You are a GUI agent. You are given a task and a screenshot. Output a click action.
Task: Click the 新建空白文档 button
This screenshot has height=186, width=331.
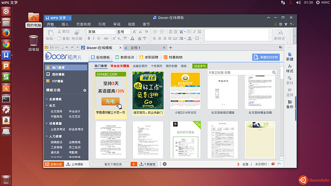click(266, 57)
